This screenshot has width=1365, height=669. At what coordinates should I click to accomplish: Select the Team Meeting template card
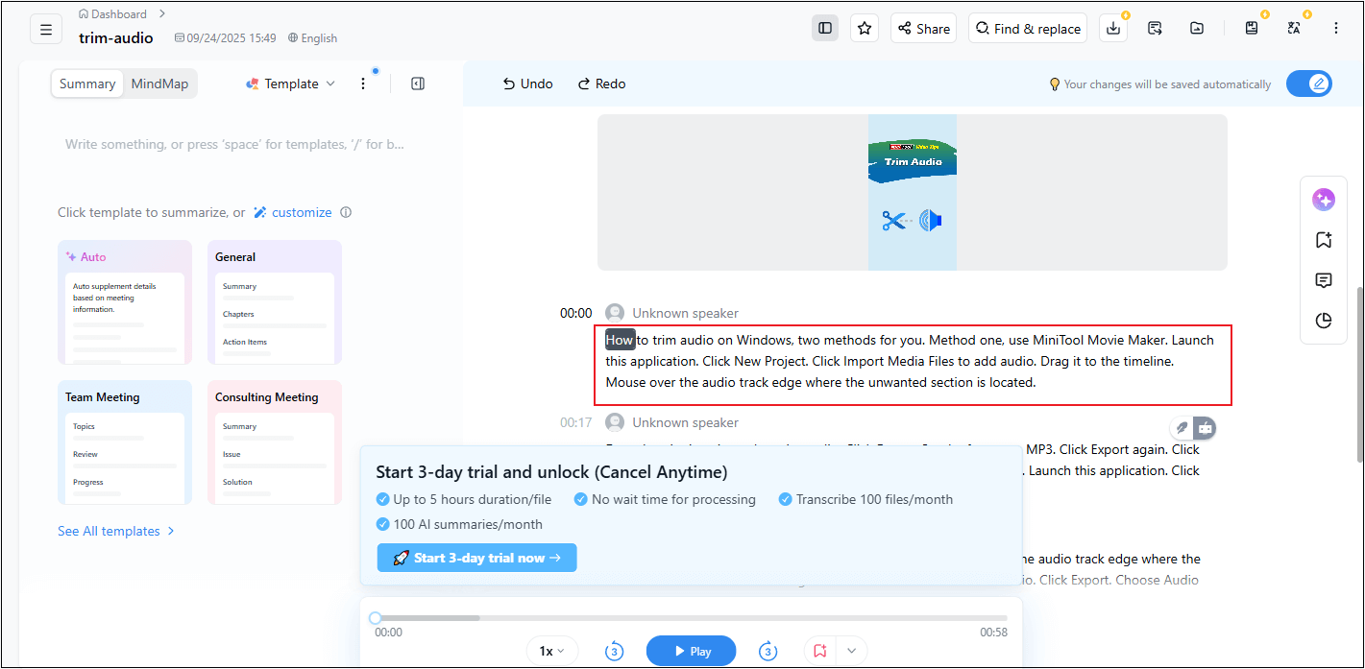click(125, 442)
